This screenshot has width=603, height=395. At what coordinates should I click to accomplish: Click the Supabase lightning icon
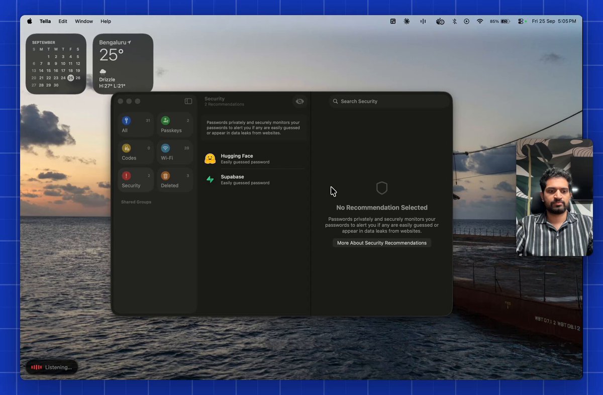(x=210, y=179)
